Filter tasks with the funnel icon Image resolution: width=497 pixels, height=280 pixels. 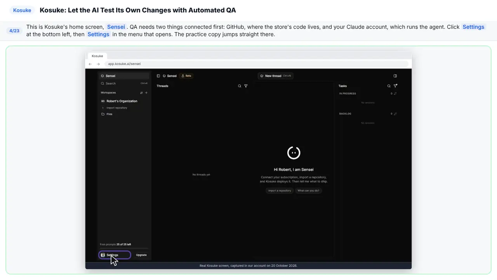coord(395,86)
